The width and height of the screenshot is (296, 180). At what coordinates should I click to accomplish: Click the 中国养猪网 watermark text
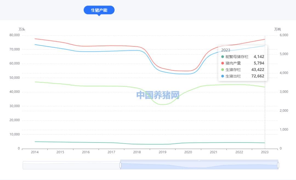[158, 95]
